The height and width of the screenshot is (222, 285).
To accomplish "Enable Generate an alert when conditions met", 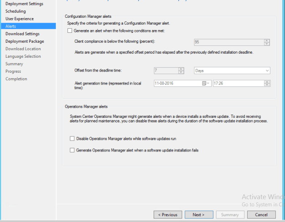I will (x=70, y=30).
